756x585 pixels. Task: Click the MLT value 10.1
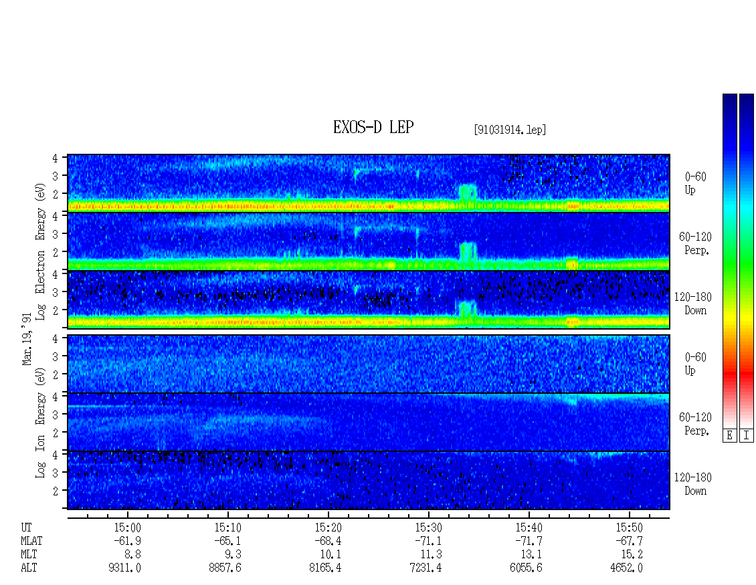[330, 555]
